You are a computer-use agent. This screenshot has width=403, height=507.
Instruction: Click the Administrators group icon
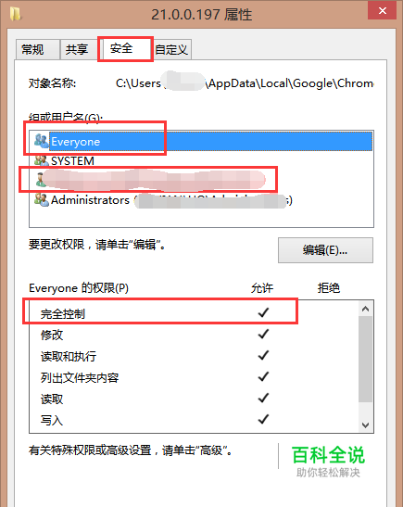(x=42, y=200)
